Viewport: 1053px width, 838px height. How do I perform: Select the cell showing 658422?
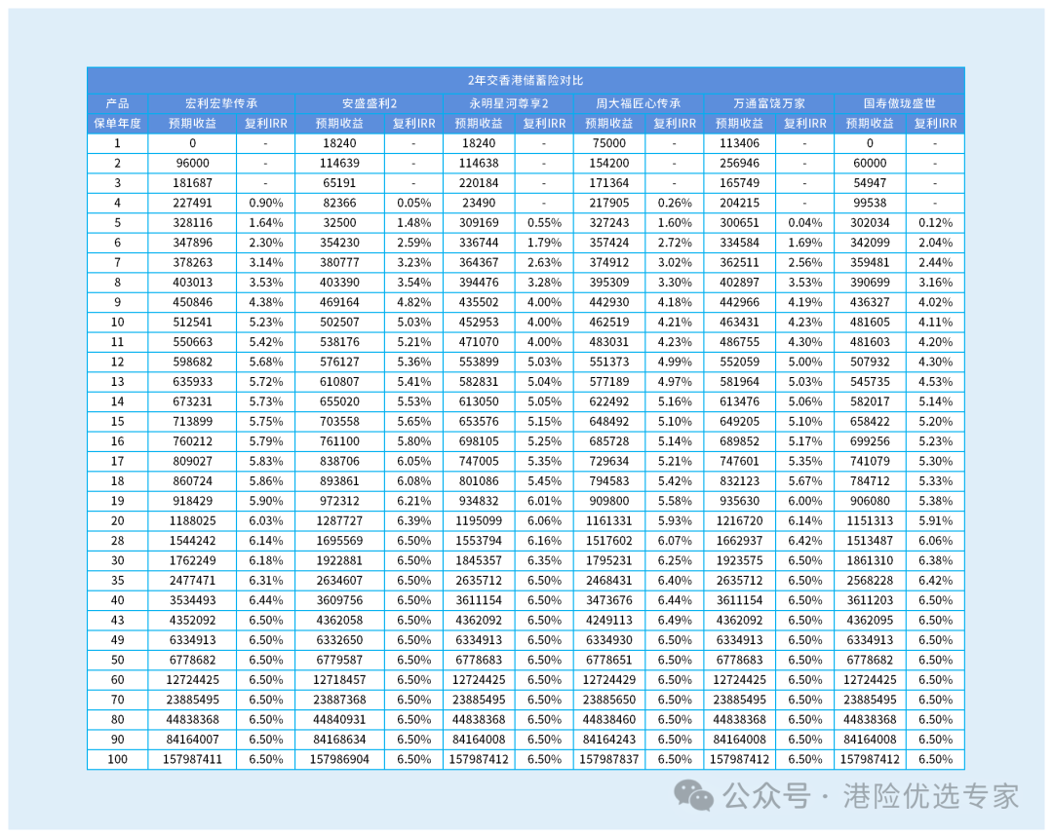[870, 421]
